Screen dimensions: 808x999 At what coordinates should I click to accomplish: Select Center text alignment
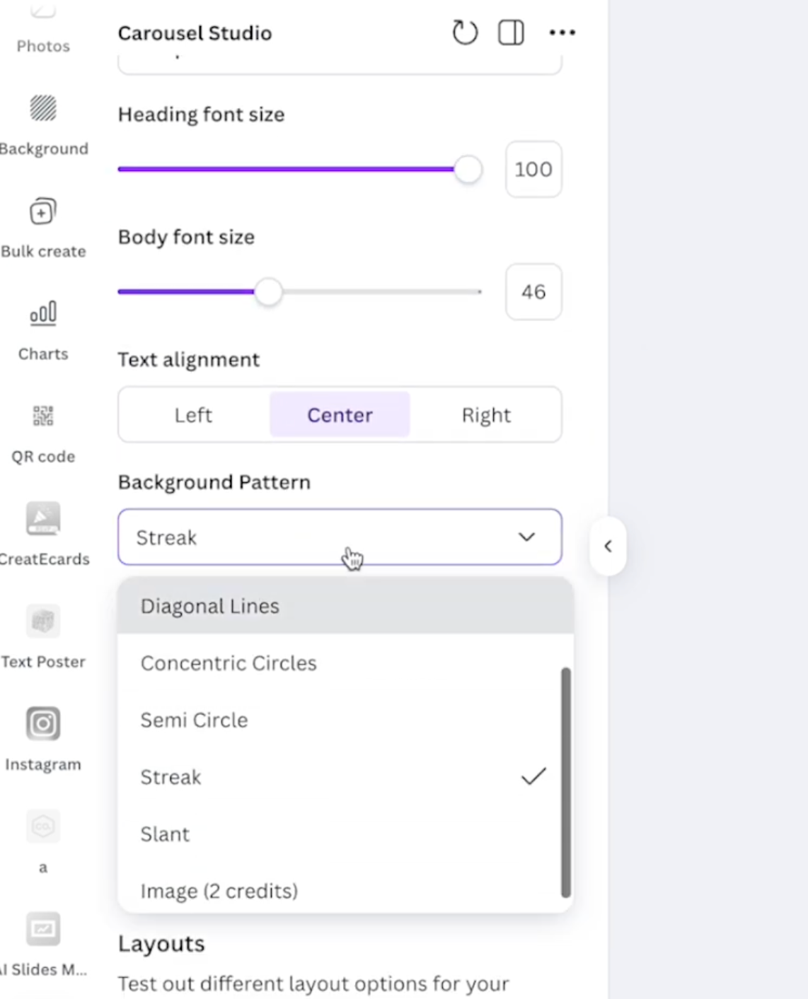(x=340, y=415)
